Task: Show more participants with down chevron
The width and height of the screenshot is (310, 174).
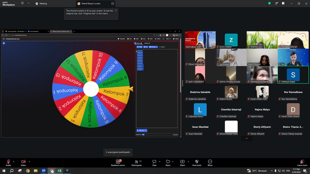Action: [x=247, y=138]
